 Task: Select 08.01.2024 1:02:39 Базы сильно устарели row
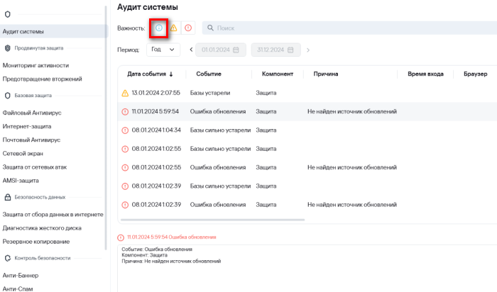307,186
